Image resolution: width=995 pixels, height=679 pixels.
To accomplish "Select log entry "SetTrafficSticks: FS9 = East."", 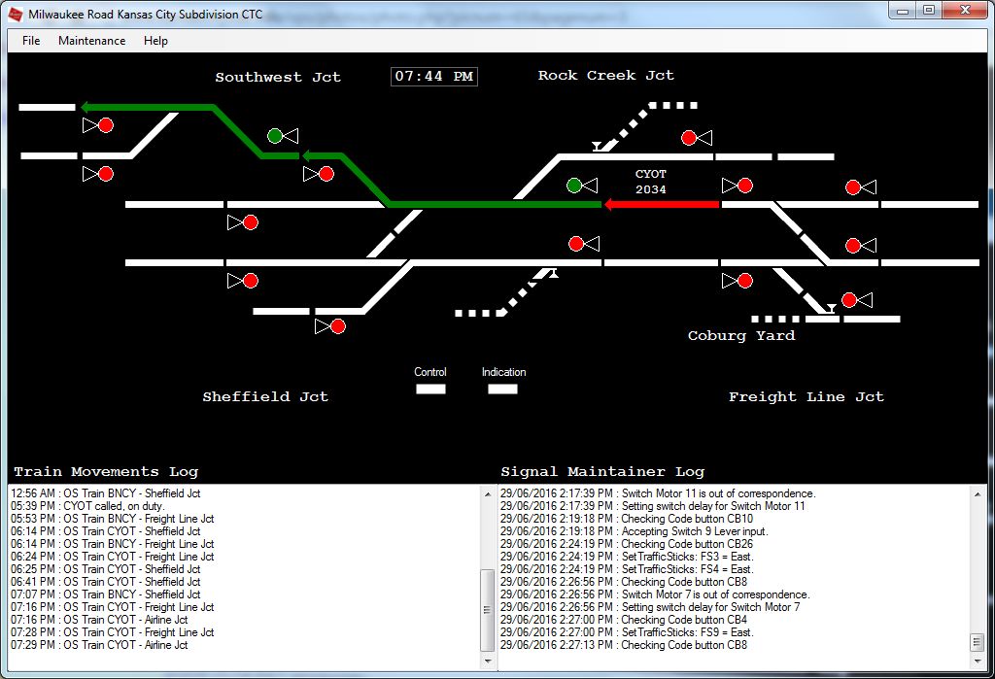I will tap(627, 632).
